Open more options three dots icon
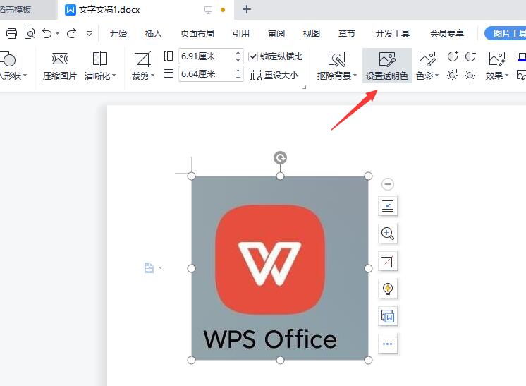Image resolution: width=526 pixels, height=386 pixels. tap(388, 344)
